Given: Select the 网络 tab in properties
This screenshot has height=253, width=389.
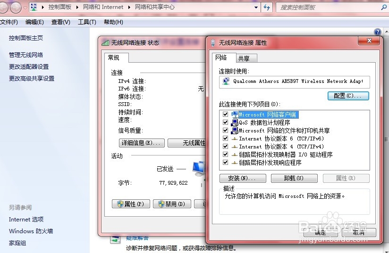Looking at the screenshot, I should click(223, 57).
